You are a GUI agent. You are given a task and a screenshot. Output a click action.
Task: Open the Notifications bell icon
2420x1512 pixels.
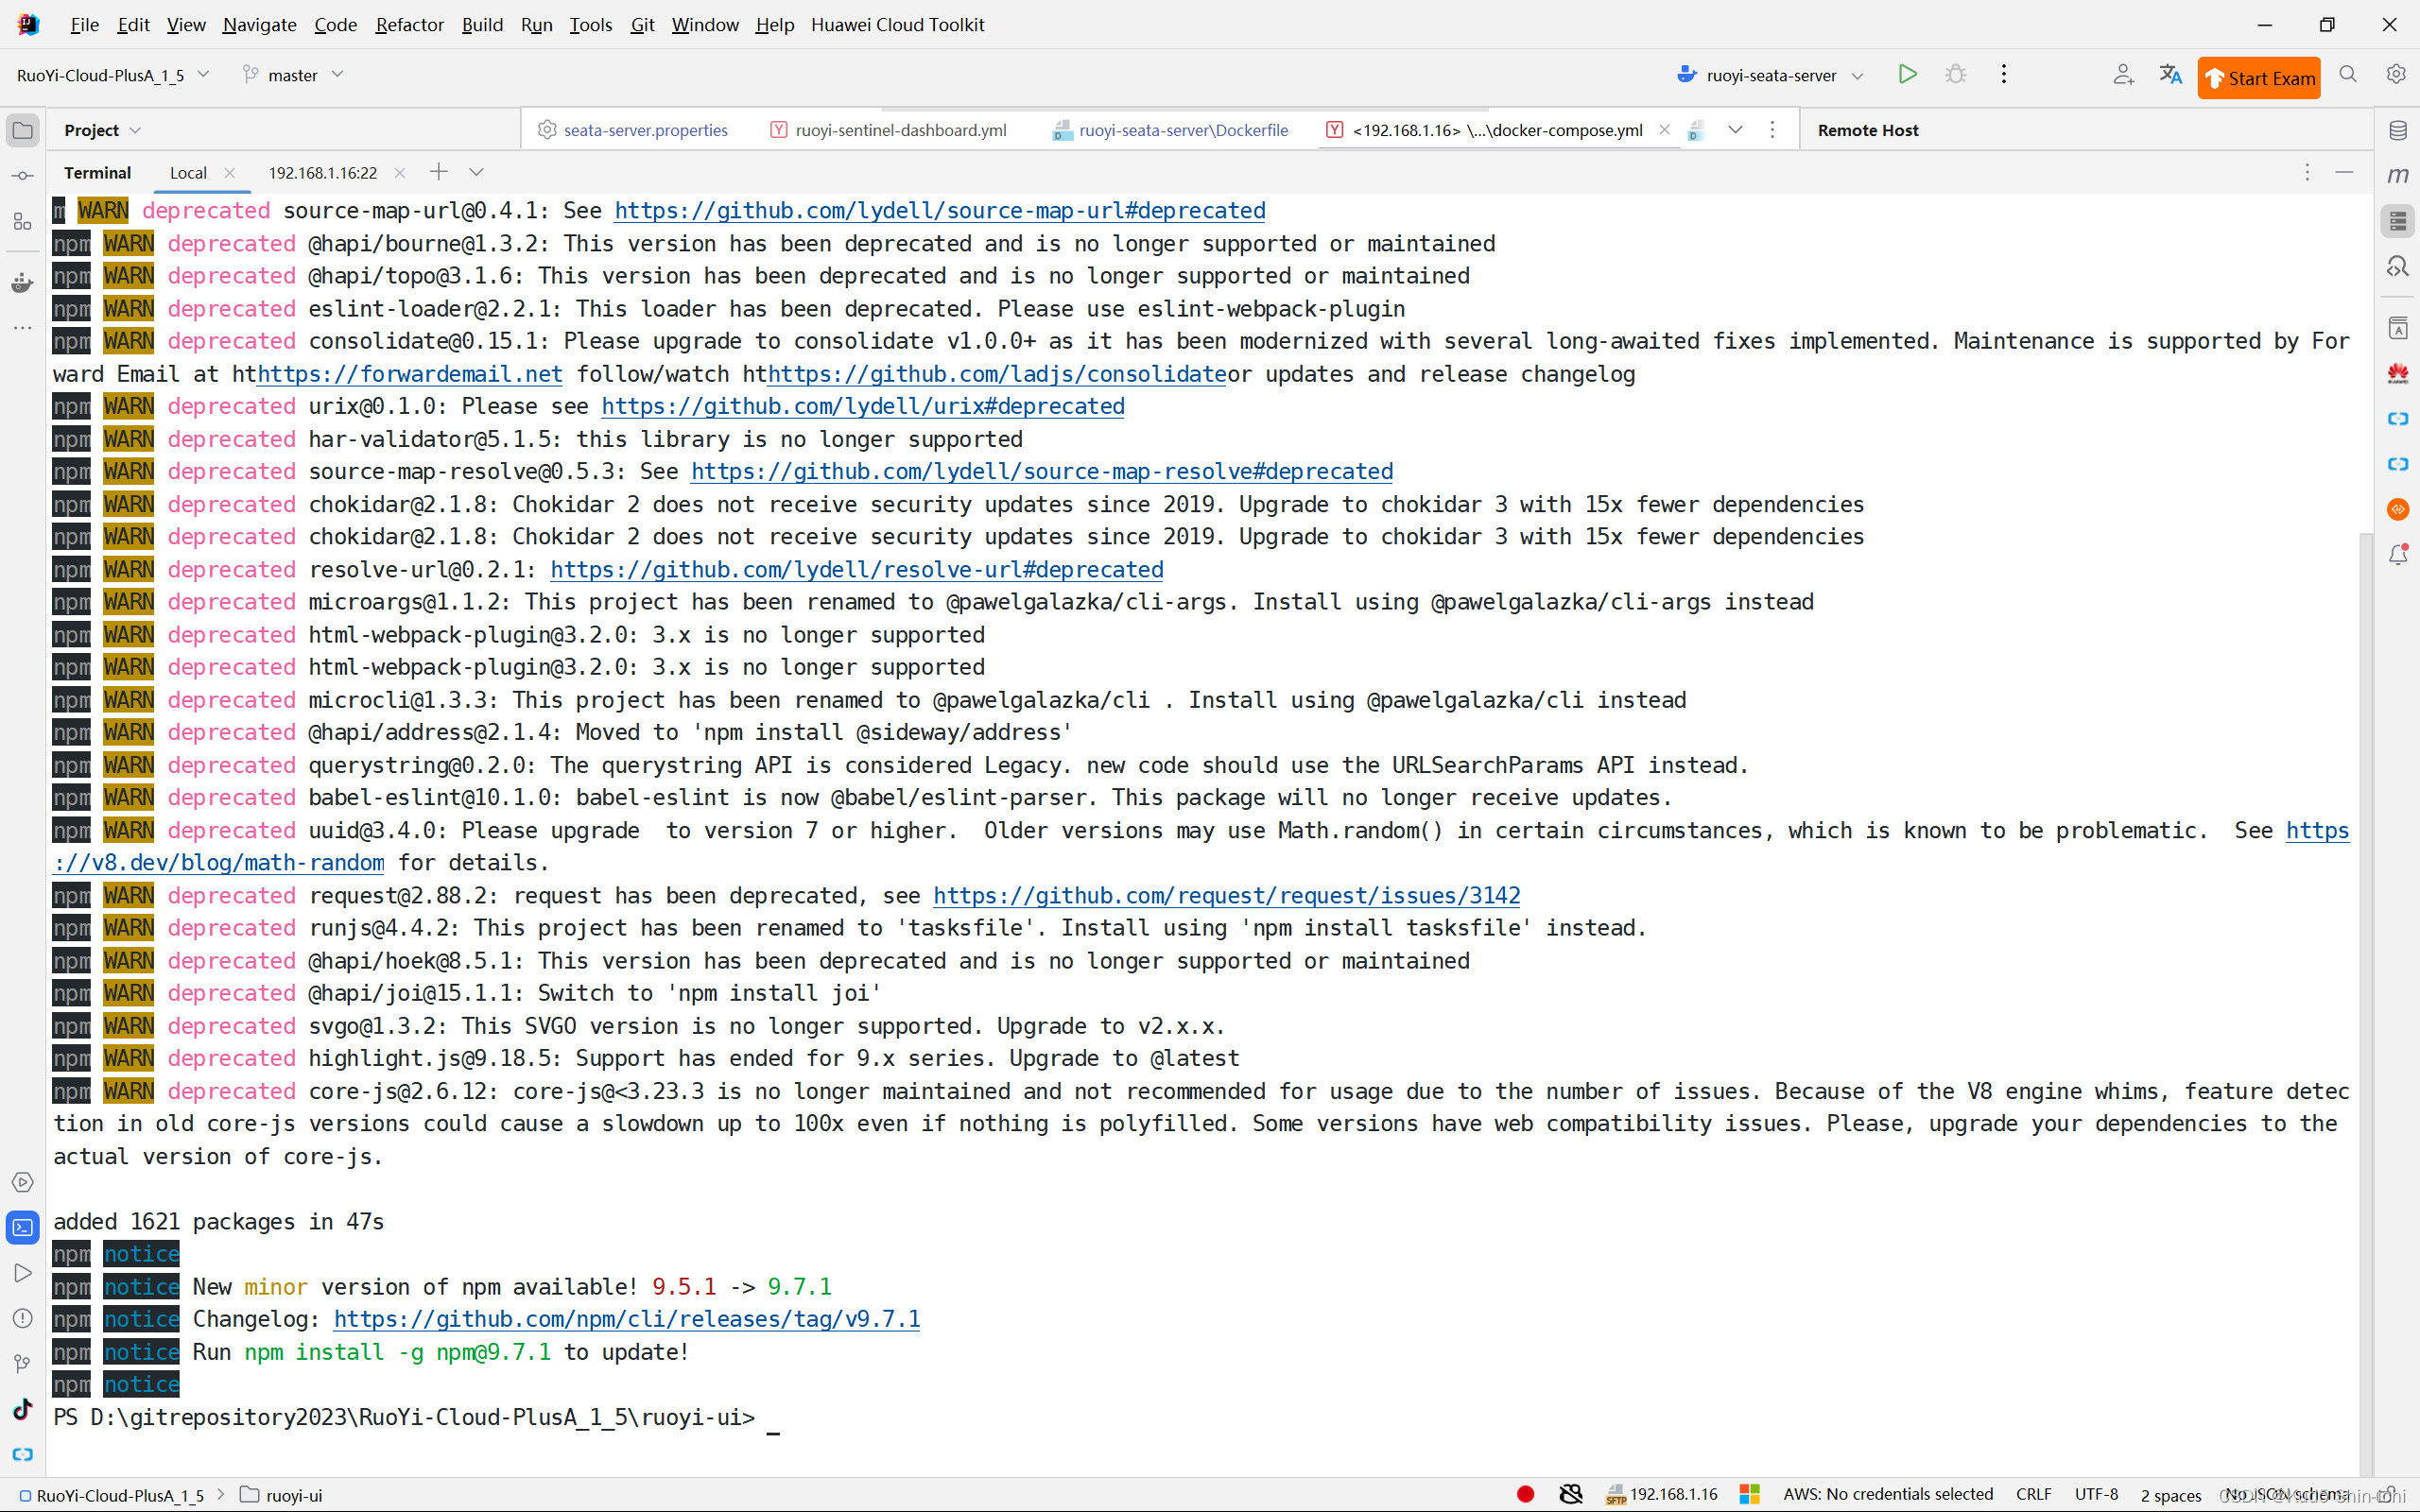[2397, 555]
